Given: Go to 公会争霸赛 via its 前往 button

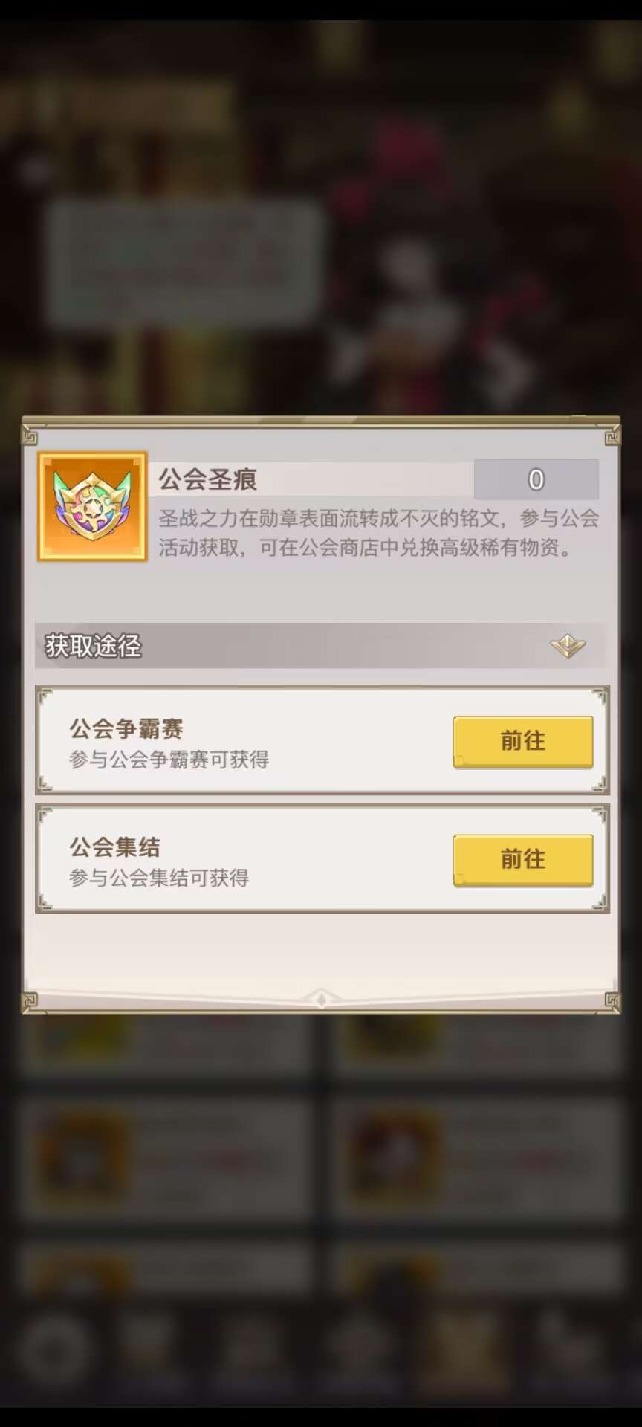Looking at the screenshot, I should [x=523, y=741].
